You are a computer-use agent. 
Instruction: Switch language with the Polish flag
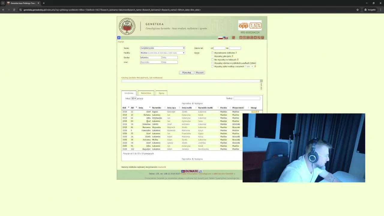[x=220, y=38]
